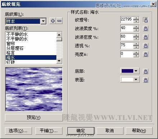158x139 pixels.
Task: Open the 底部 color dropdown
Action: (136, 71)
